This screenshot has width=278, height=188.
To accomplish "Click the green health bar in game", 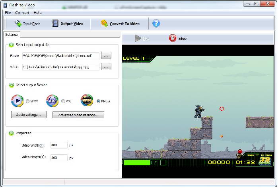I will (x=137, y=163).
